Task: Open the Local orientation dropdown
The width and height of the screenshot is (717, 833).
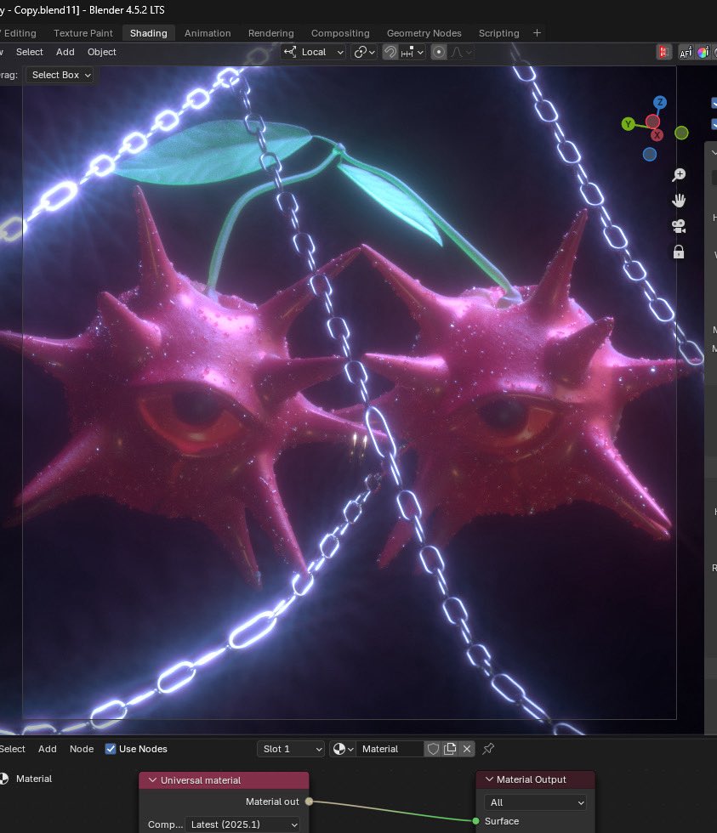Action: [x=314, y=52]
